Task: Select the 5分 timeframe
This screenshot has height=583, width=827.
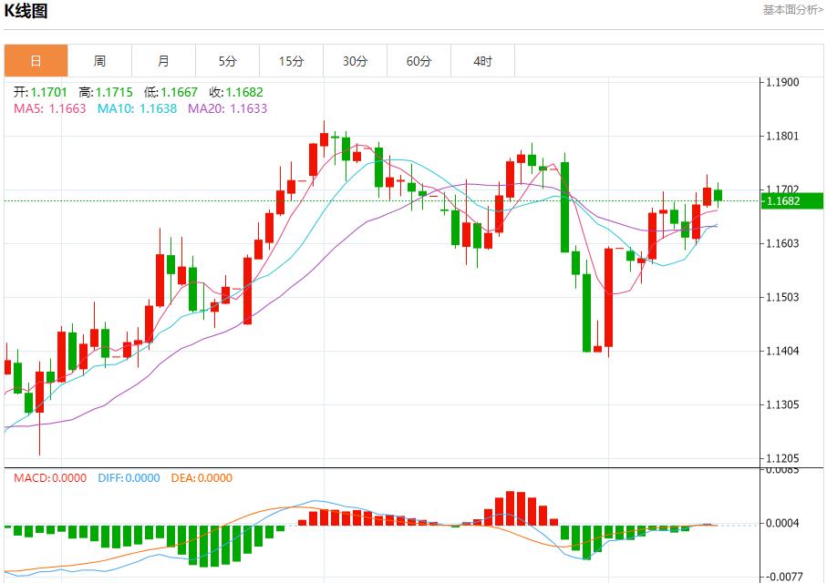Action: click(x=227, y=60)
